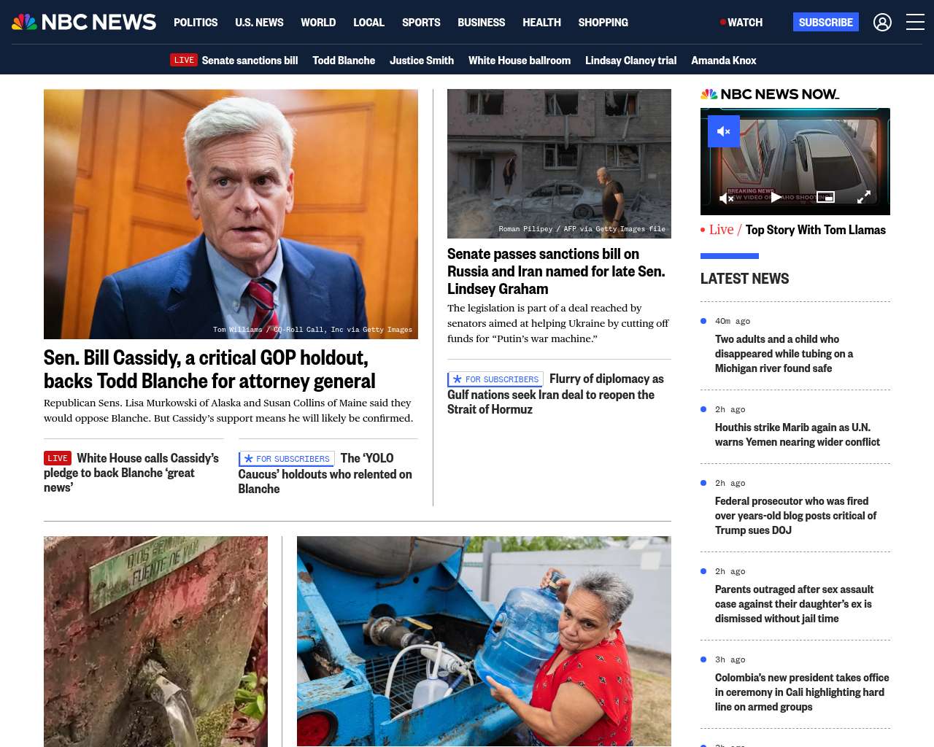This screenshot has width=934, height=747.
Task: Enable picture-in-picture for the video
Action: coord(825,197)
